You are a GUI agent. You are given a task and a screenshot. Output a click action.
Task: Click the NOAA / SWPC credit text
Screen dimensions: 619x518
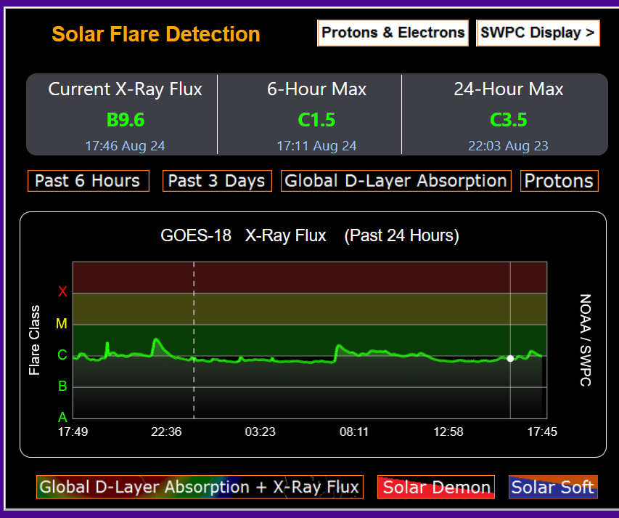[x=585, y=340]
